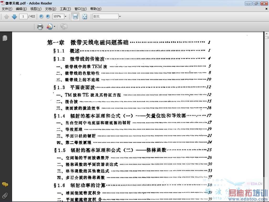The height and width of the screenshot is (202, 269).
Task: Click zoom level 105% field
Action: coord(58,16)
